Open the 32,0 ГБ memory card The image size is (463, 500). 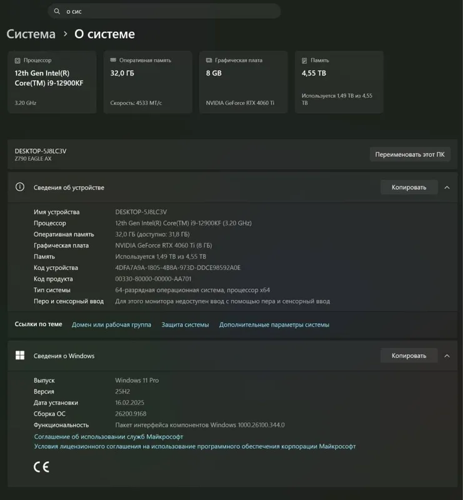148,82
